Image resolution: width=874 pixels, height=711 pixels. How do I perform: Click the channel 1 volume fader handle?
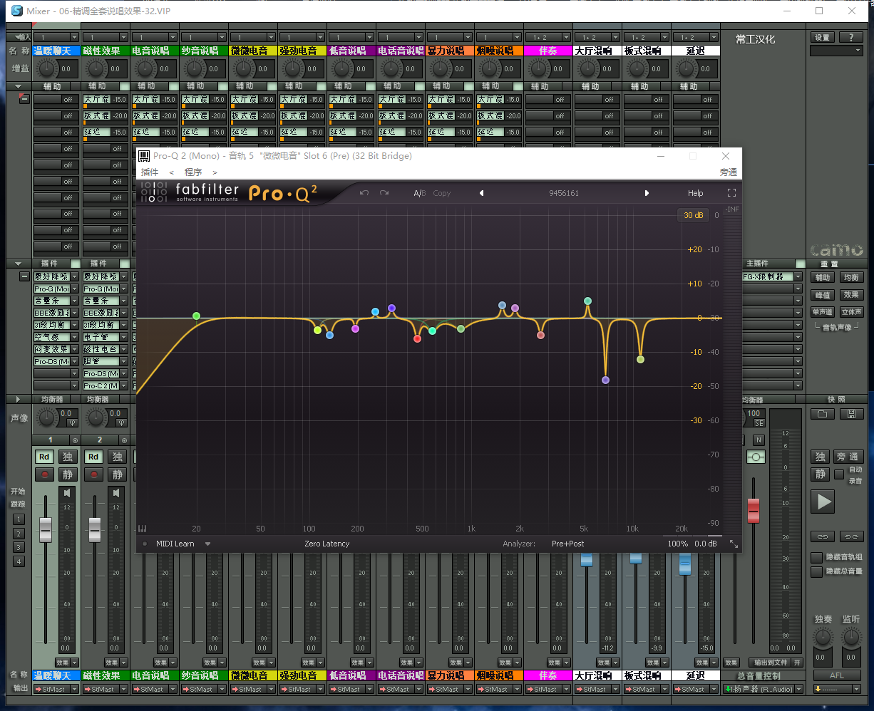[x=46, y=529]
